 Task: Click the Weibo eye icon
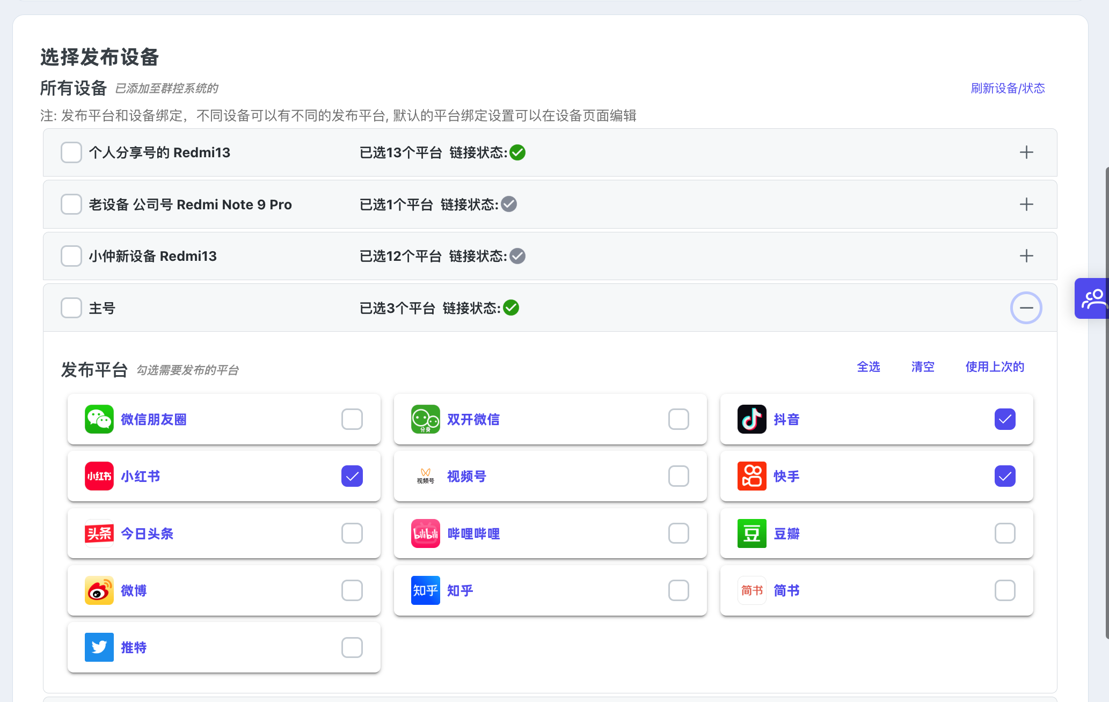pyautogui.click(x=99, y=590)
